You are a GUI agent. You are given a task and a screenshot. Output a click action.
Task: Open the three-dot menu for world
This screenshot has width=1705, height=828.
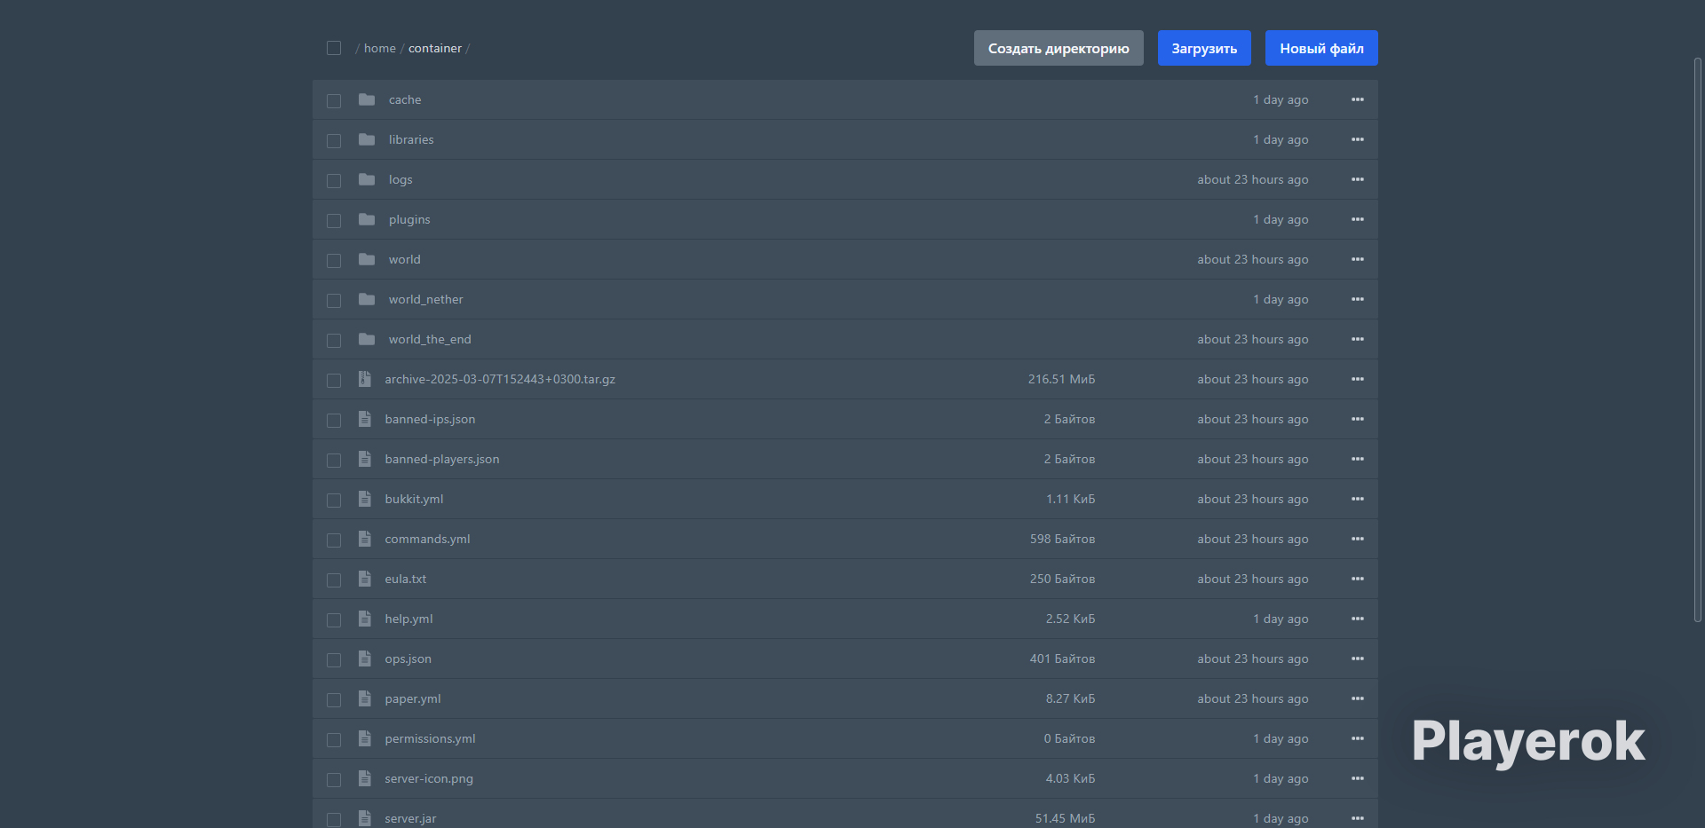point(1358,259)
